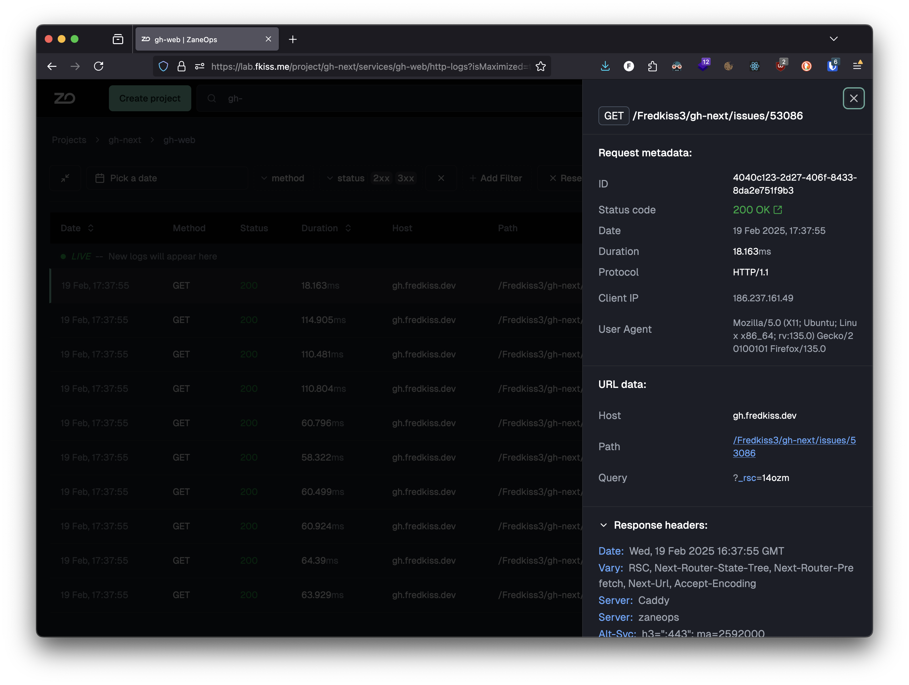Click the Client IP 186.237.161.49
Screen dimensions: 909x685
pos(763,298)
